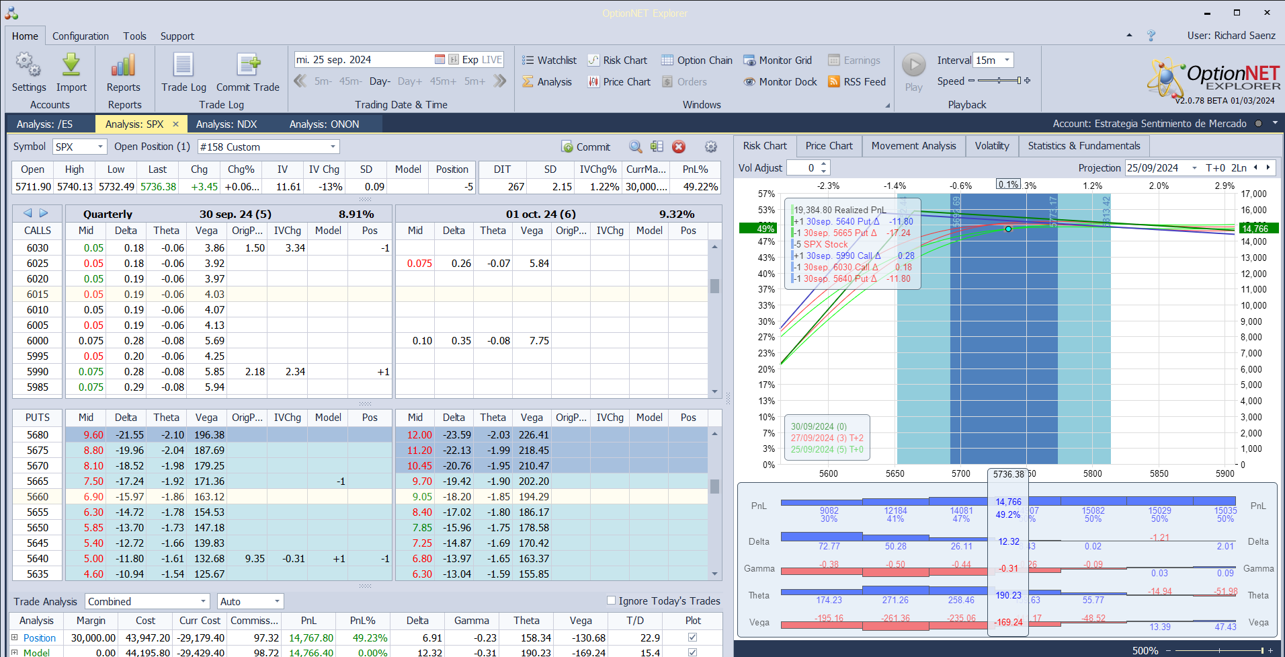Open the Trade Log document icon
Image resolution: width=1285 pixels, height=657 pixels.
183,65
